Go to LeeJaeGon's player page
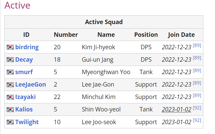Image resolution: width=215 pixels, height=134 pixels. (x=31, y=84)
